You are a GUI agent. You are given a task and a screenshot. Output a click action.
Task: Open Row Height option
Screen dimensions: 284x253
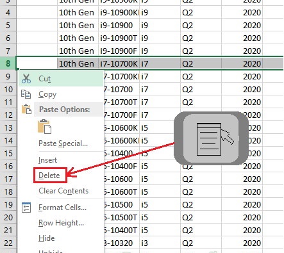coord(61,223)
